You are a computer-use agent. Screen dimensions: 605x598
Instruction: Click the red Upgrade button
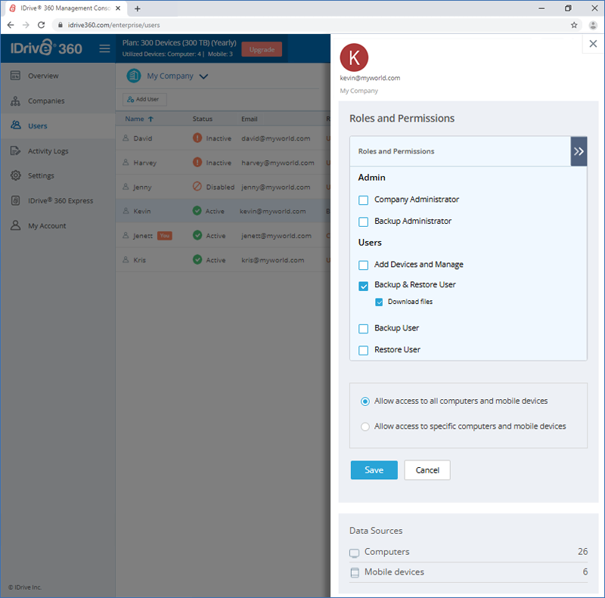click(x=262, y=49)
